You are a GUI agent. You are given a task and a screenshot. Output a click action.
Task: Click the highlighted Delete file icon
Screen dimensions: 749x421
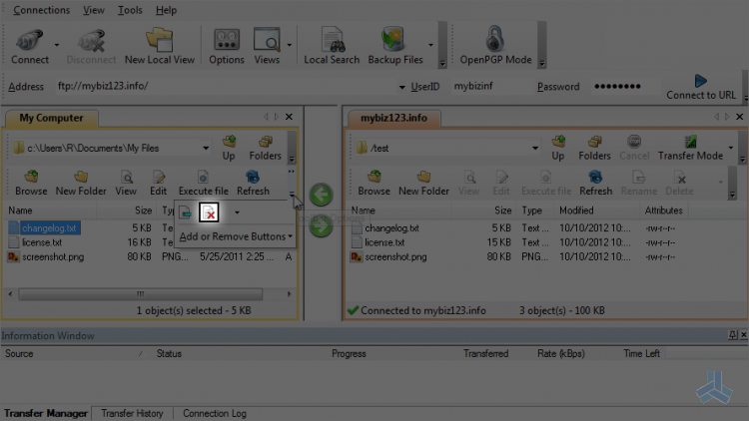pos(209,212)
